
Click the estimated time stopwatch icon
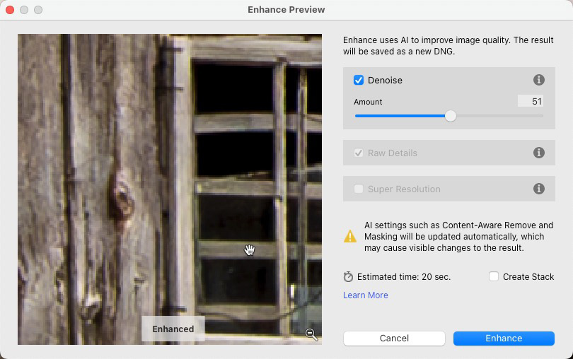coord(348,277)
